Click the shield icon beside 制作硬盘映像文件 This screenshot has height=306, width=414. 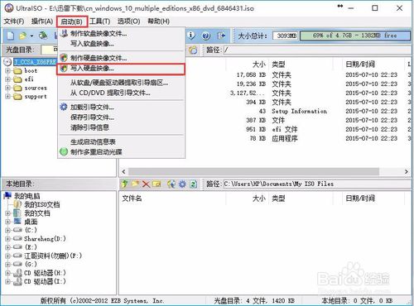pos(64,58)
